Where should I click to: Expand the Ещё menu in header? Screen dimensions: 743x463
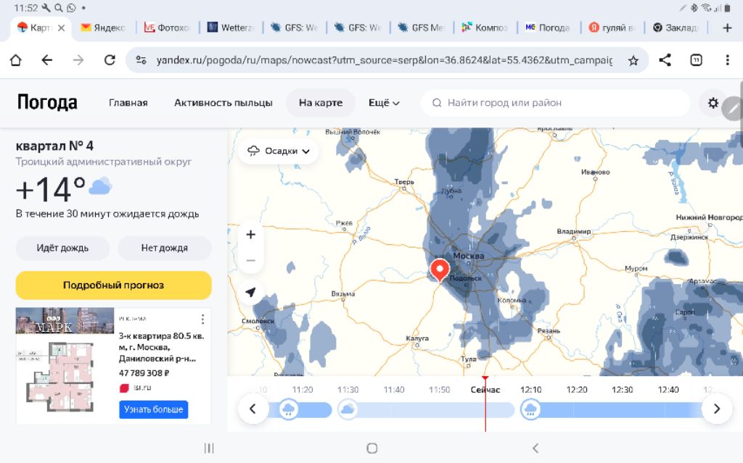pos(384,103)
